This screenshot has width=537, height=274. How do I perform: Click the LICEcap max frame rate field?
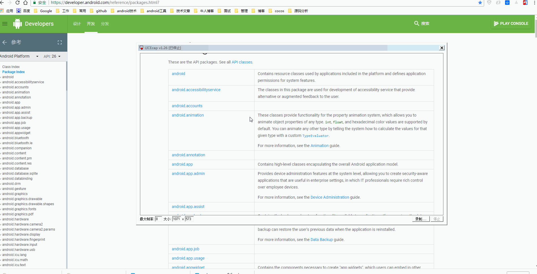158,219
